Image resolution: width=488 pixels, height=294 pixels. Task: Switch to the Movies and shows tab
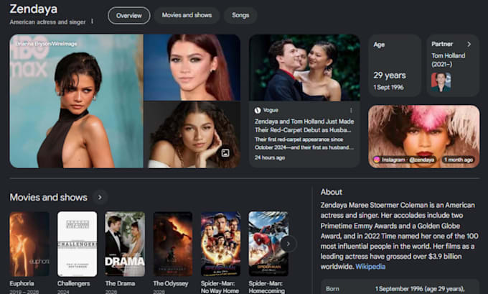pyautogui.click(x=187, y=15)
